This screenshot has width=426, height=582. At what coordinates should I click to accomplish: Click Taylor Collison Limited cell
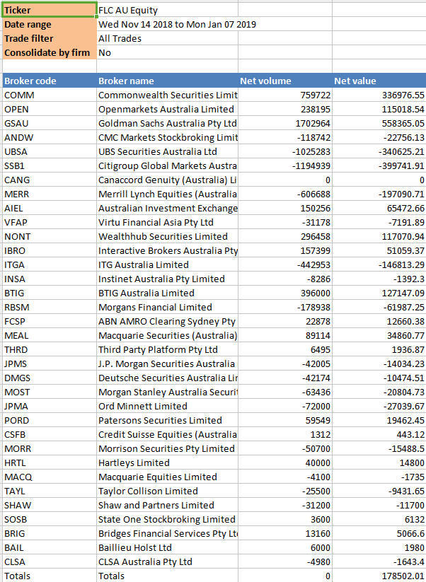click(x=167, y=491)
